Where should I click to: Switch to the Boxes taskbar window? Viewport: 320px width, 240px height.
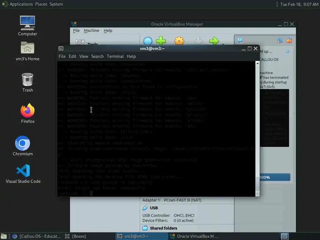[x=76, y=236]
